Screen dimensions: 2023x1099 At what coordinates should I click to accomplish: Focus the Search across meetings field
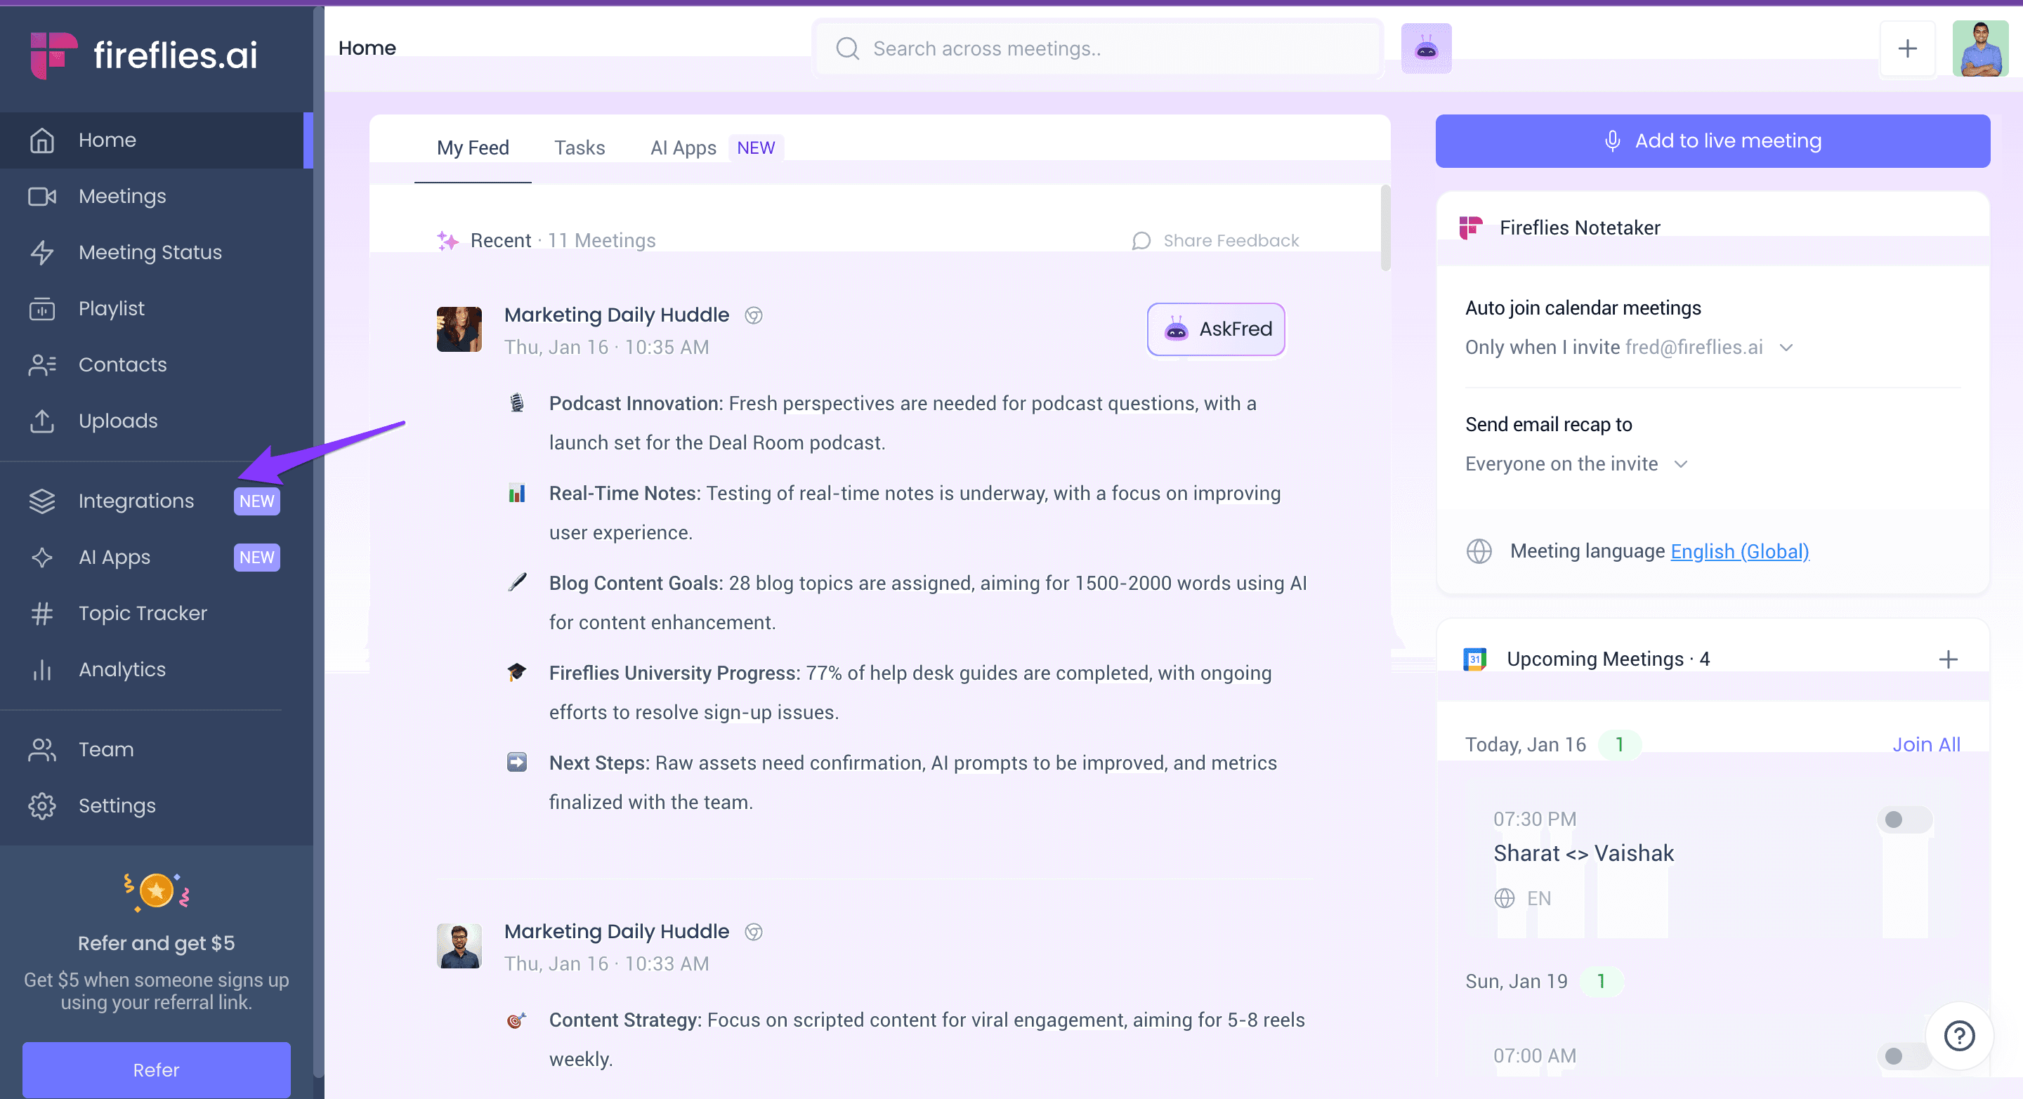[x=1098, y=48]
